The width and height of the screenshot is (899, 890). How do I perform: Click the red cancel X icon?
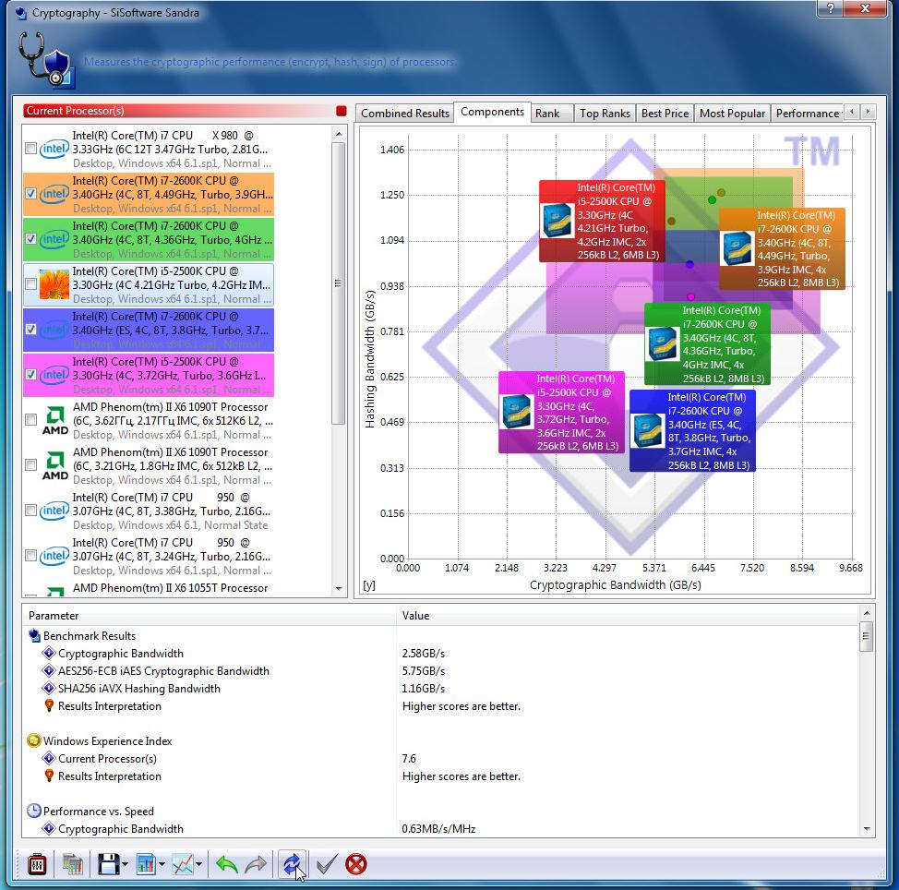click(x=356, y=864)
